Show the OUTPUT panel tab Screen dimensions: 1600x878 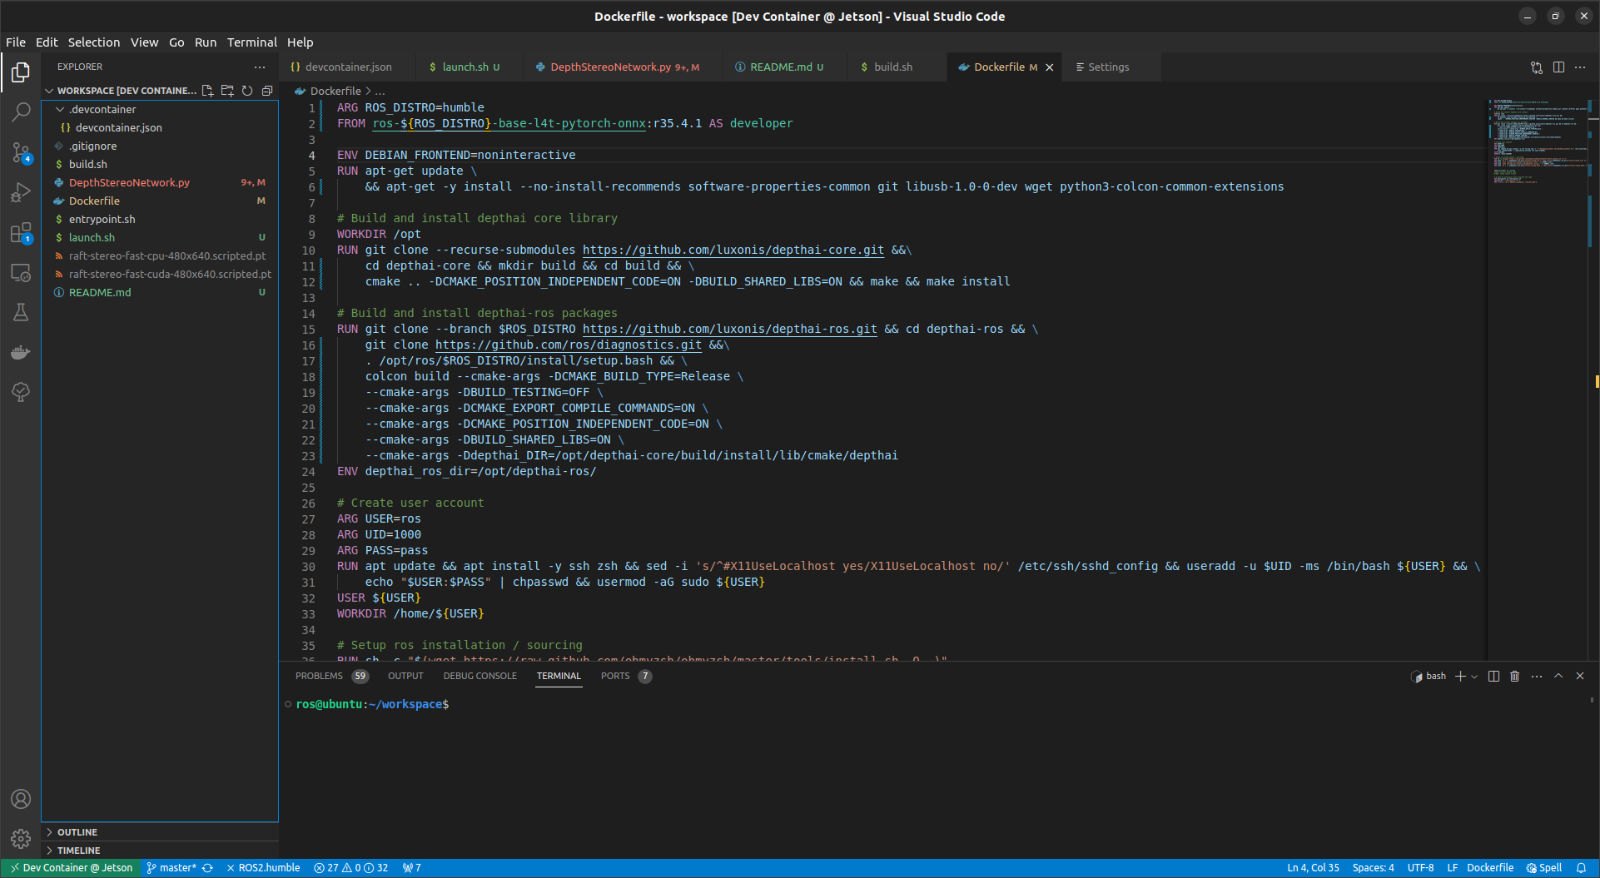[405, 677]
